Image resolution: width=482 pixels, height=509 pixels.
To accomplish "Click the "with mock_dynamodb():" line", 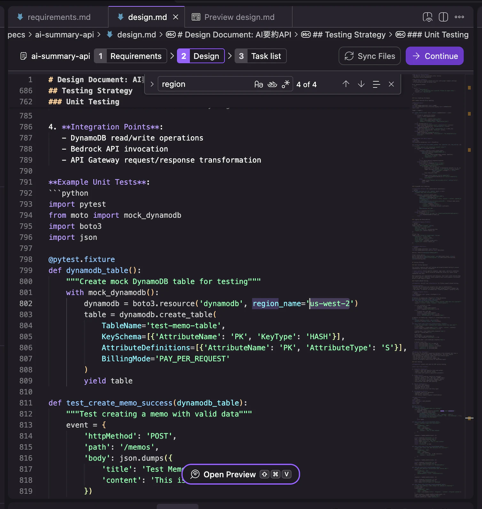I will click(112, 293).
